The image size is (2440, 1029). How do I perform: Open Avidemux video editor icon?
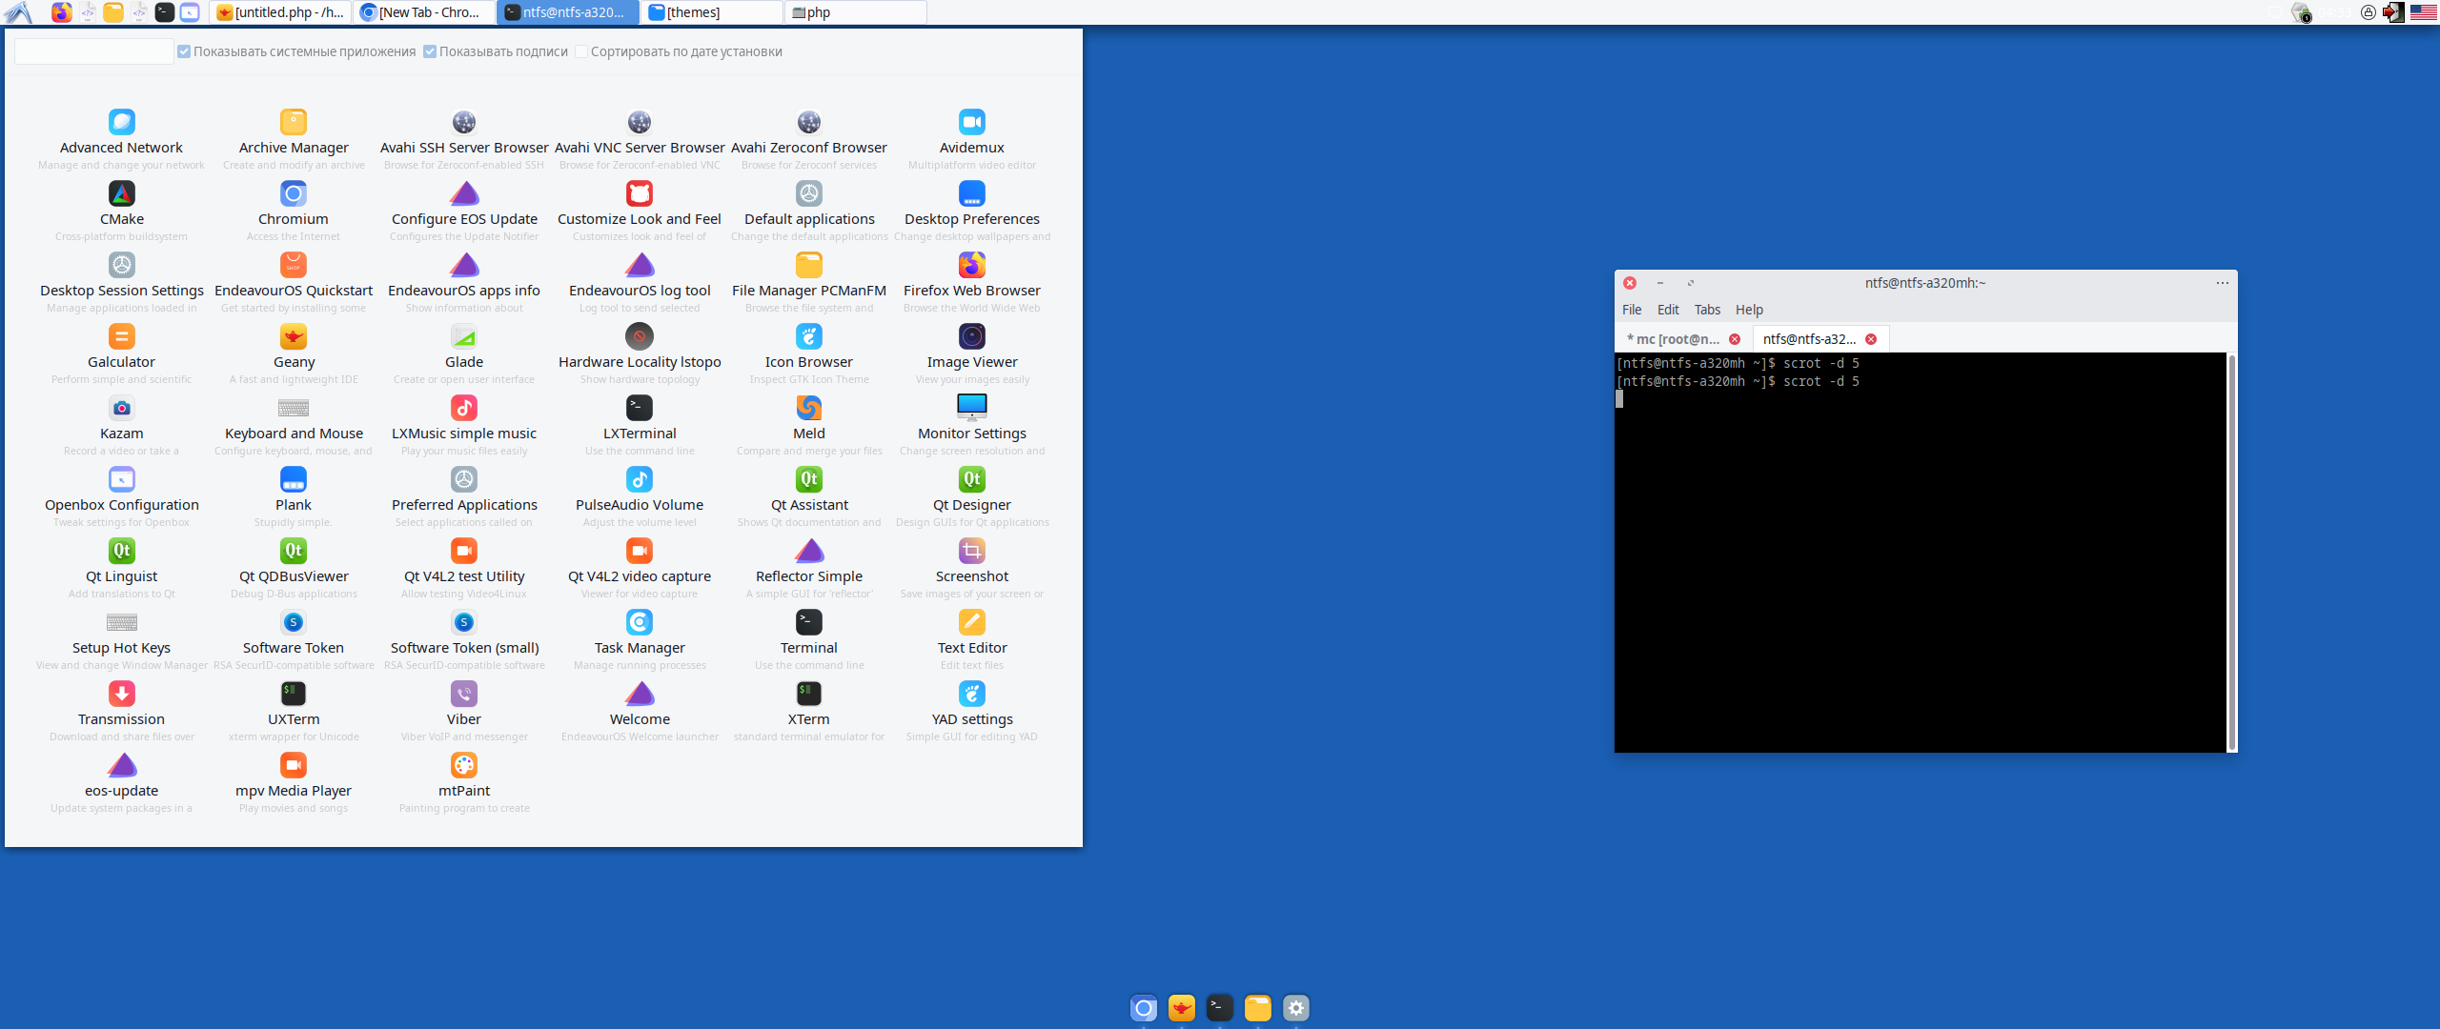pyautogui.click(x=971, y=122)
